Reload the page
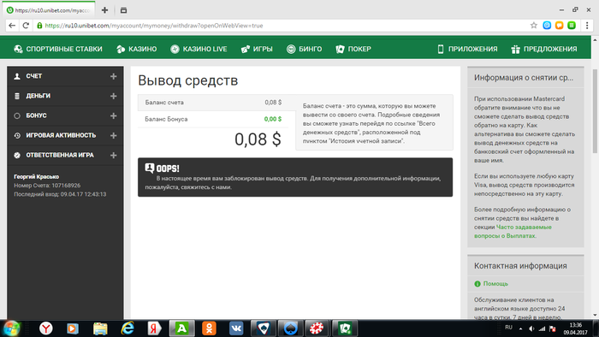The image size is (599, 337). (x=26, y=26)
